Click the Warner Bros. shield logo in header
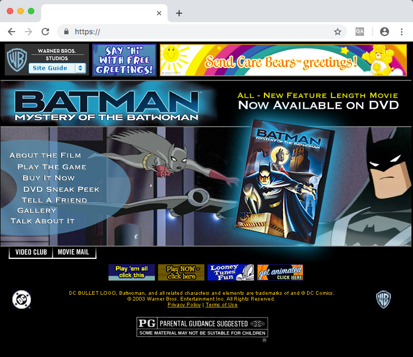This screenshot has height=357, width=413. [x=17, y=60]
